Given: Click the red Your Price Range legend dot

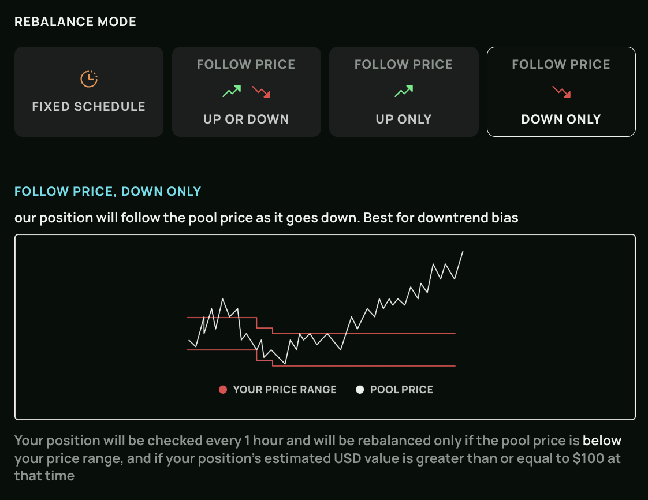Looking at the screenshot, I should pos(223,390).
